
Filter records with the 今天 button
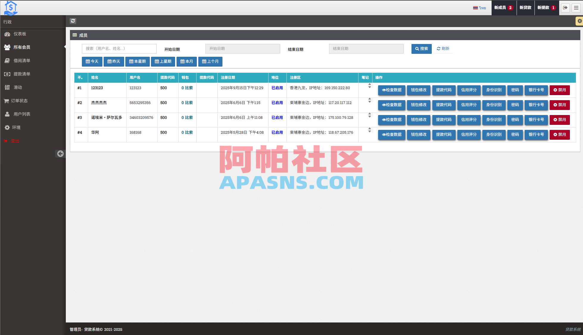click(92, 62)
